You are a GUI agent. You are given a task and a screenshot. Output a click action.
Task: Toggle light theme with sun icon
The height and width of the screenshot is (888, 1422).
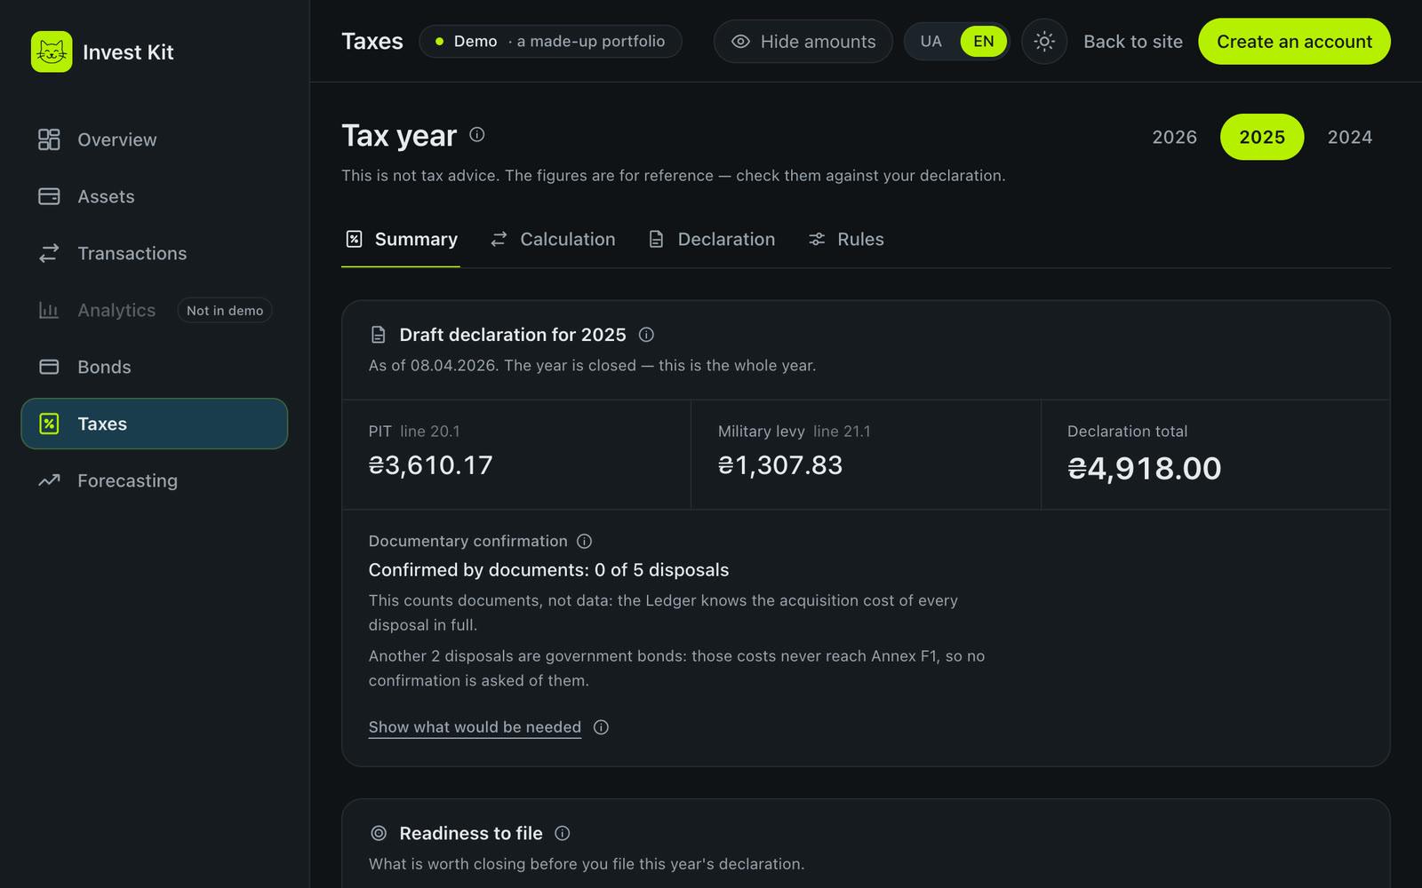pyautogui.click(x=1044, y=42)
